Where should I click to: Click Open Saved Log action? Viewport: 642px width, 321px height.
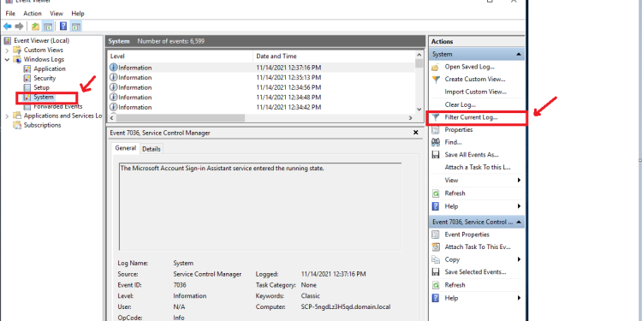point(469,67)
